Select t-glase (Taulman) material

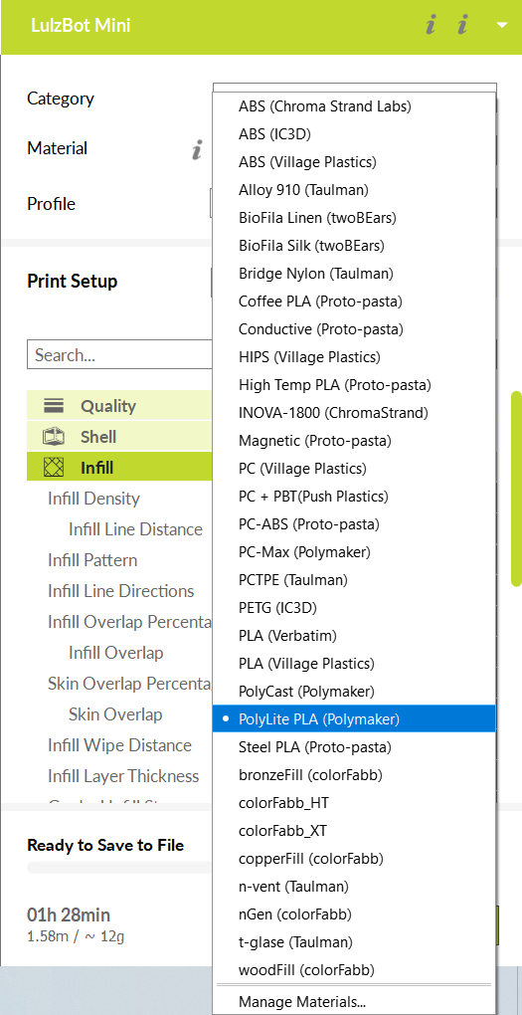(355, 941)
